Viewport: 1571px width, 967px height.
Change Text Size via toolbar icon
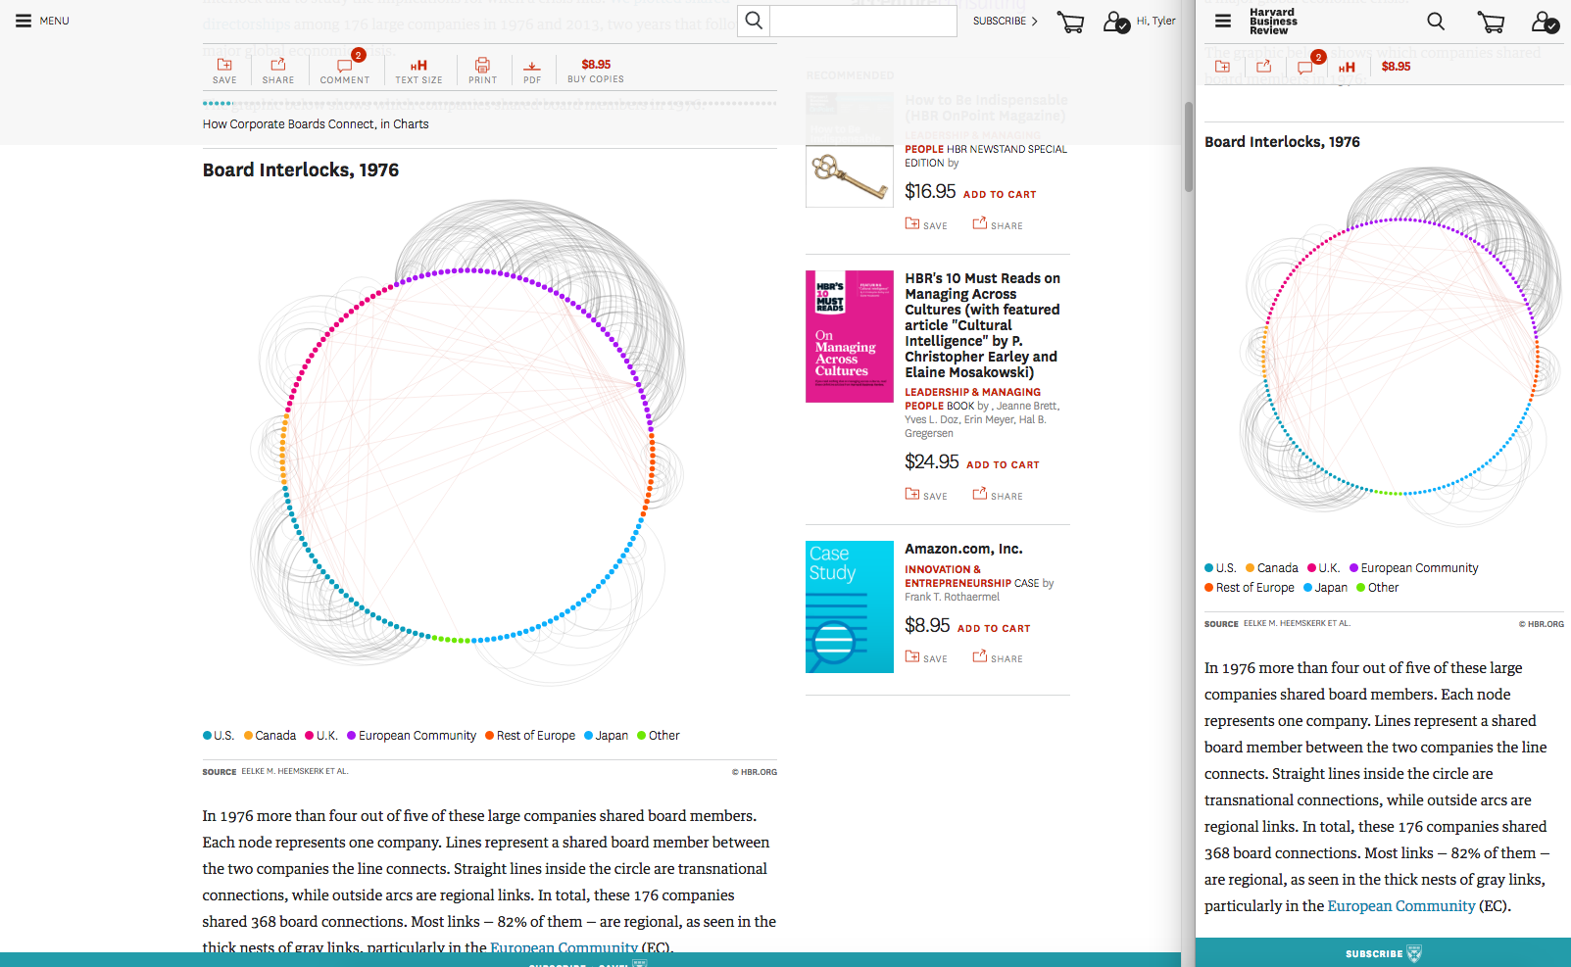[x=418, y=71]
